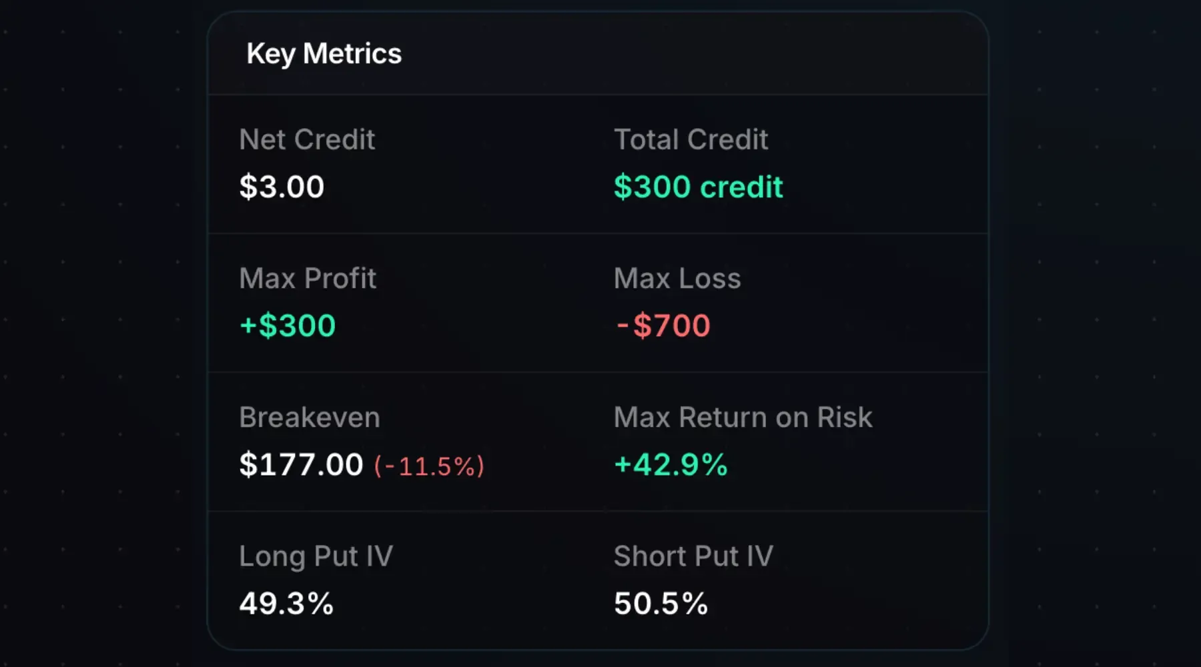1201x667 pixels.
Task: Click the +$300 max profit figure
Action: point(287,325)
